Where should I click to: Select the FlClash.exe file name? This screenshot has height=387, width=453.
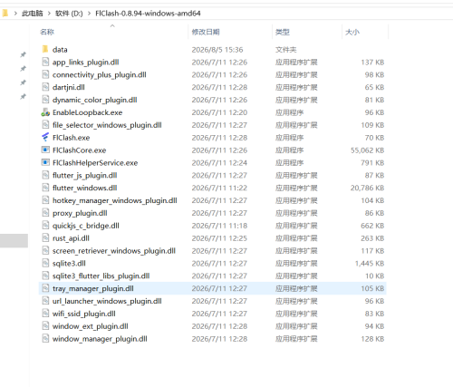tap(72, 138)
